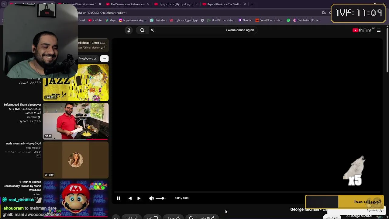Screen dimensions: 389x219
Task: Open the photoshop bookmark
Action: pyautogui.click(x=158, y=20)
